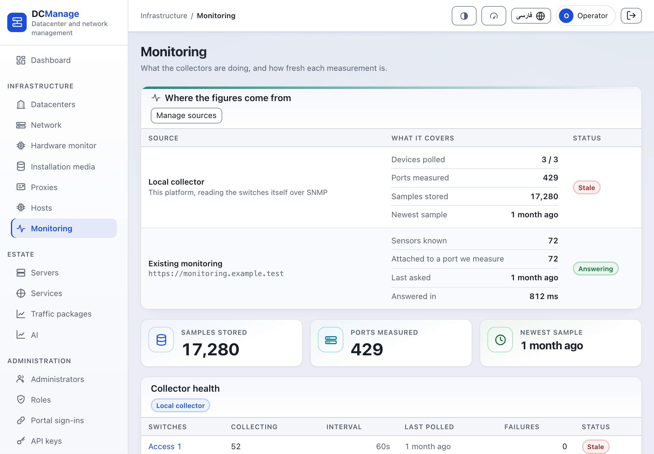Click the API keys key icon
The image size is (654, 454).
pyautogui.click(x=21, y=441)
